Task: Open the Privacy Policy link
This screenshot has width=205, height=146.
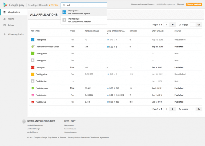Action: [74, 138]
